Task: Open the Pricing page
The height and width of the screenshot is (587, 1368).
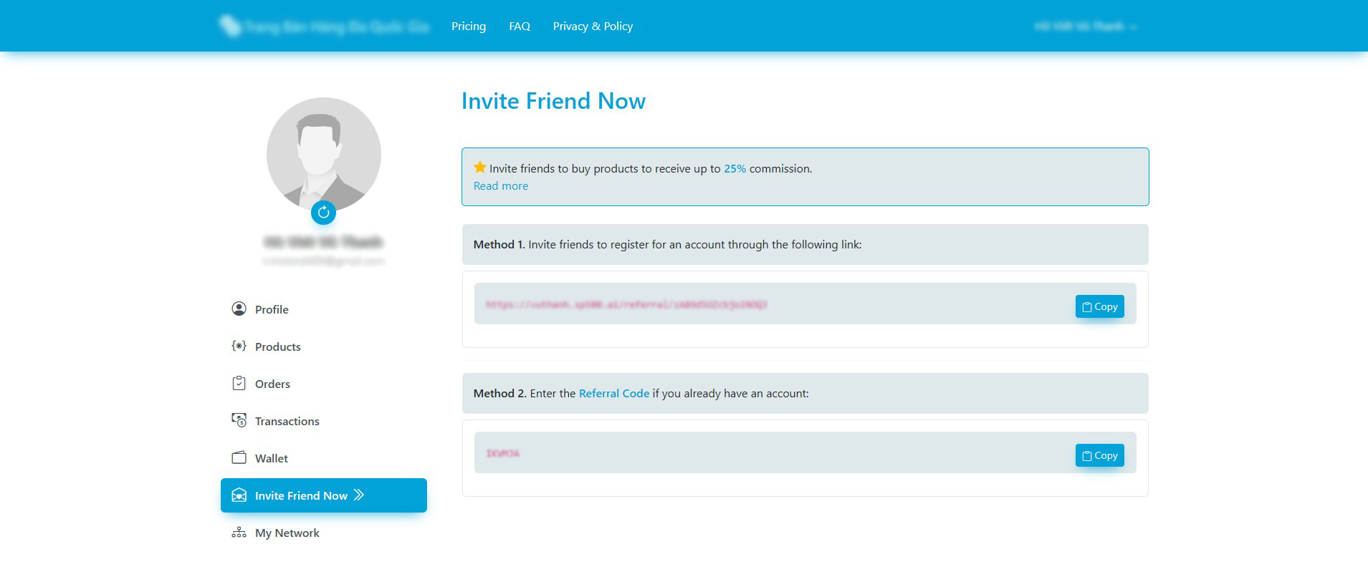Action: point(469,26)
